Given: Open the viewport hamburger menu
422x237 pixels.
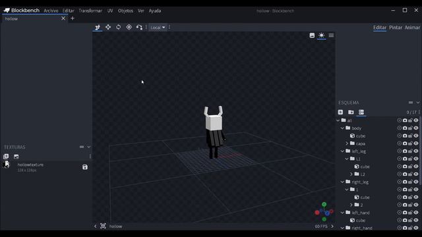Looking at the screenshot, I should [x=331, y=35].
